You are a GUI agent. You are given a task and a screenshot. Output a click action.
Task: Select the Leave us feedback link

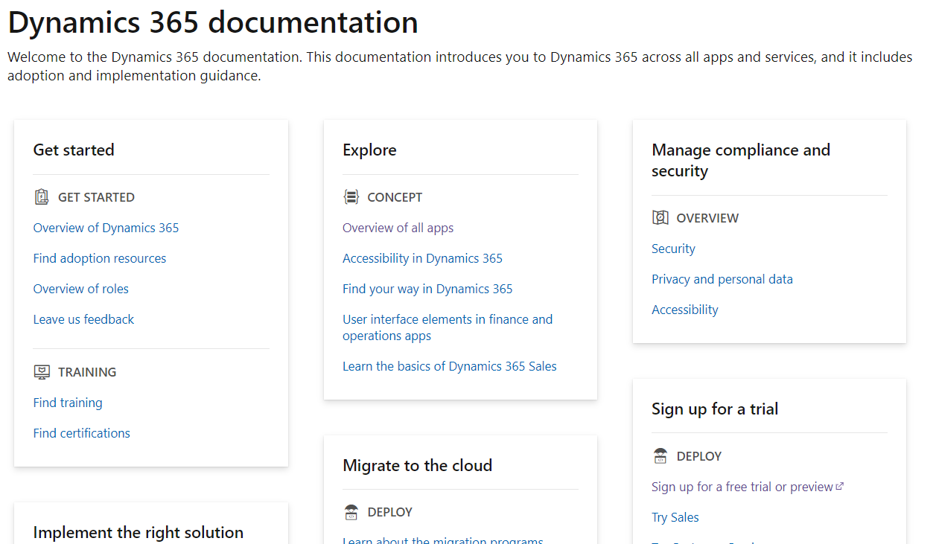point(83,319)
